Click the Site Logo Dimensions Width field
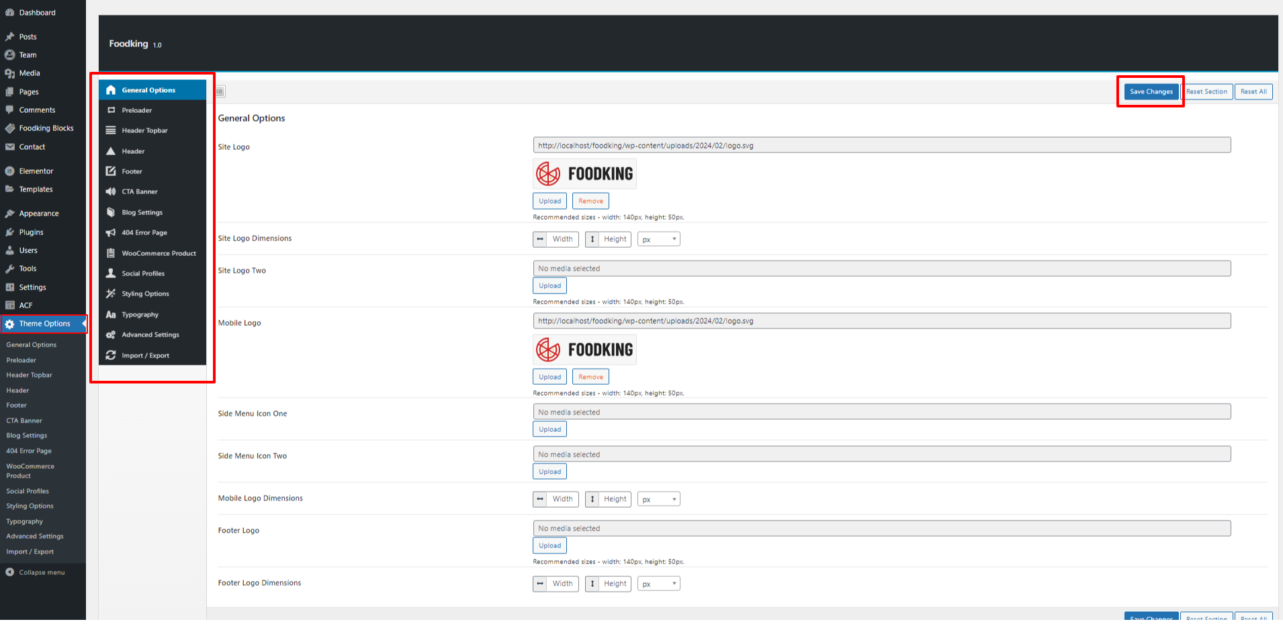This screenshot has width=1283, height=636. [562, 239]
